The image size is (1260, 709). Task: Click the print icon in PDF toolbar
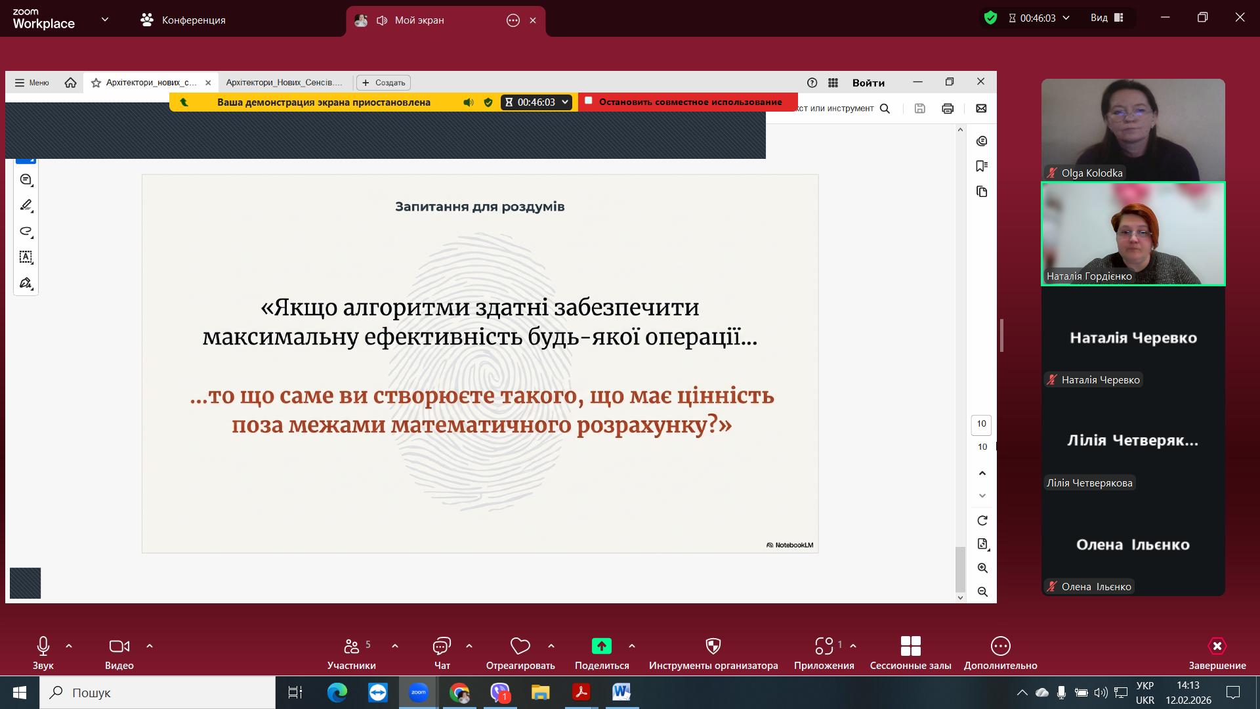coord(947,108)
